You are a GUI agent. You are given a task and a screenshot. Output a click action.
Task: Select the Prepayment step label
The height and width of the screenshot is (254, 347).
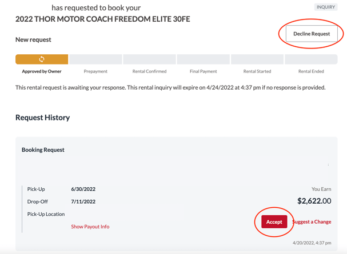95,71
